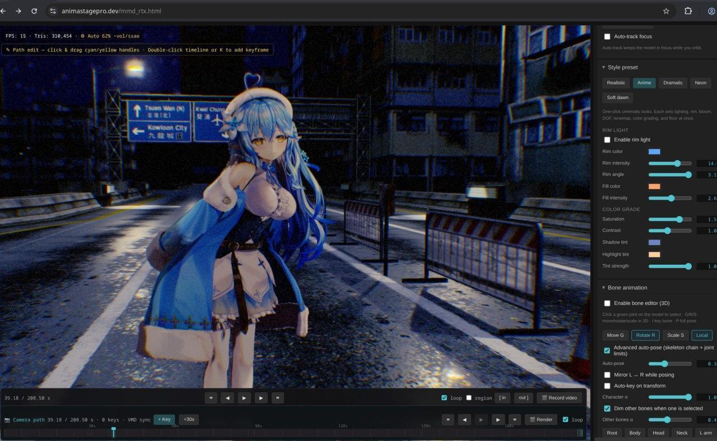
Task: Adjust the Character α slider
Action: coord(670,397)
